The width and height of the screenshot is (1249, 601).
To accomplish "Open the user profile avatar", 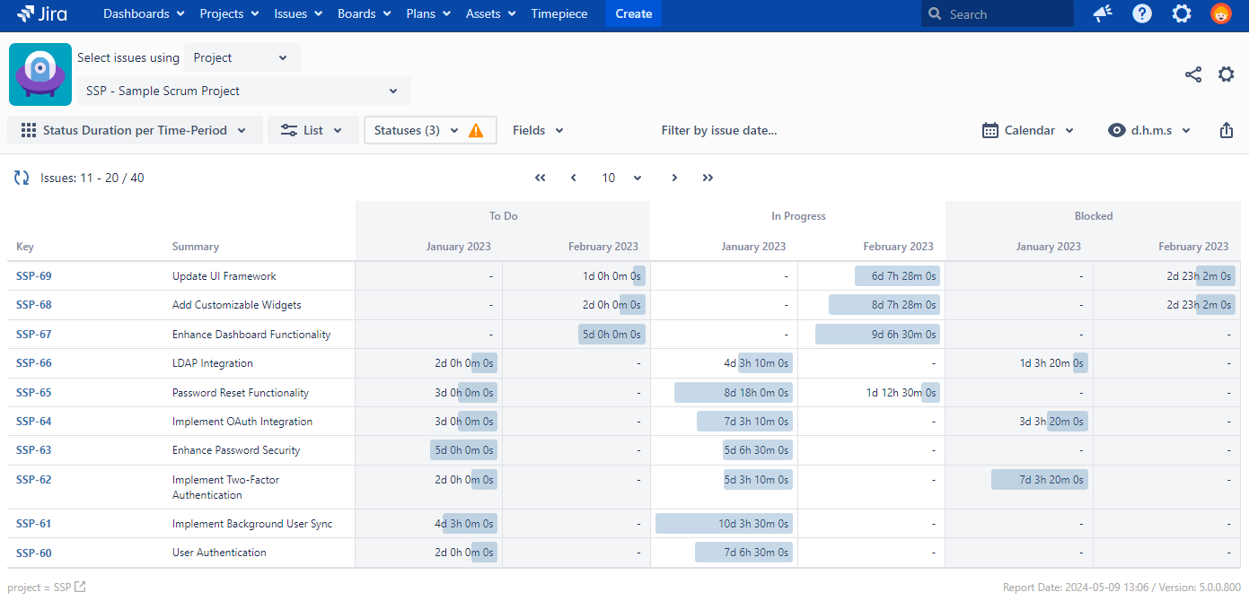I will [1220, 14].
